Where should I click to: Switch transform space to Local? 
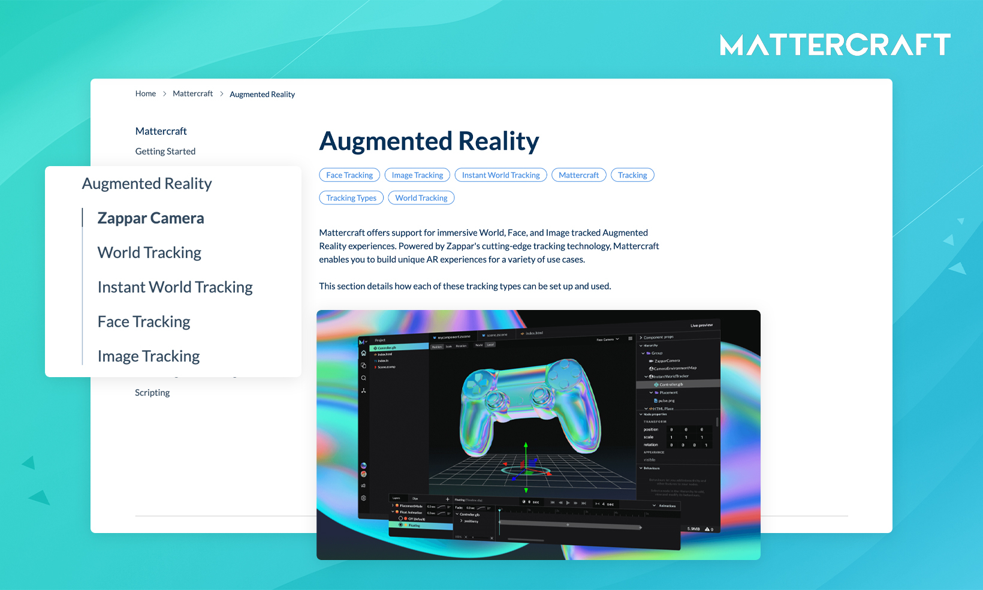490,345
